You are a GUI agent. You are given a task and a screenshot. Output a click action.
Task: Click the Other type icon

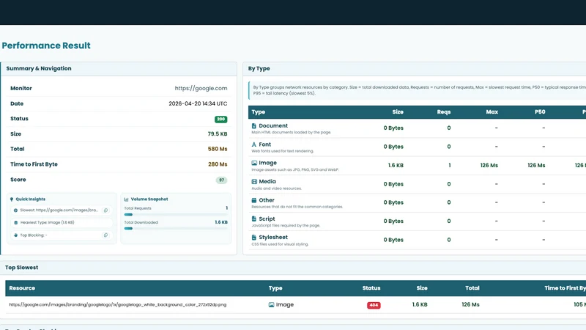tap(253, 200)
